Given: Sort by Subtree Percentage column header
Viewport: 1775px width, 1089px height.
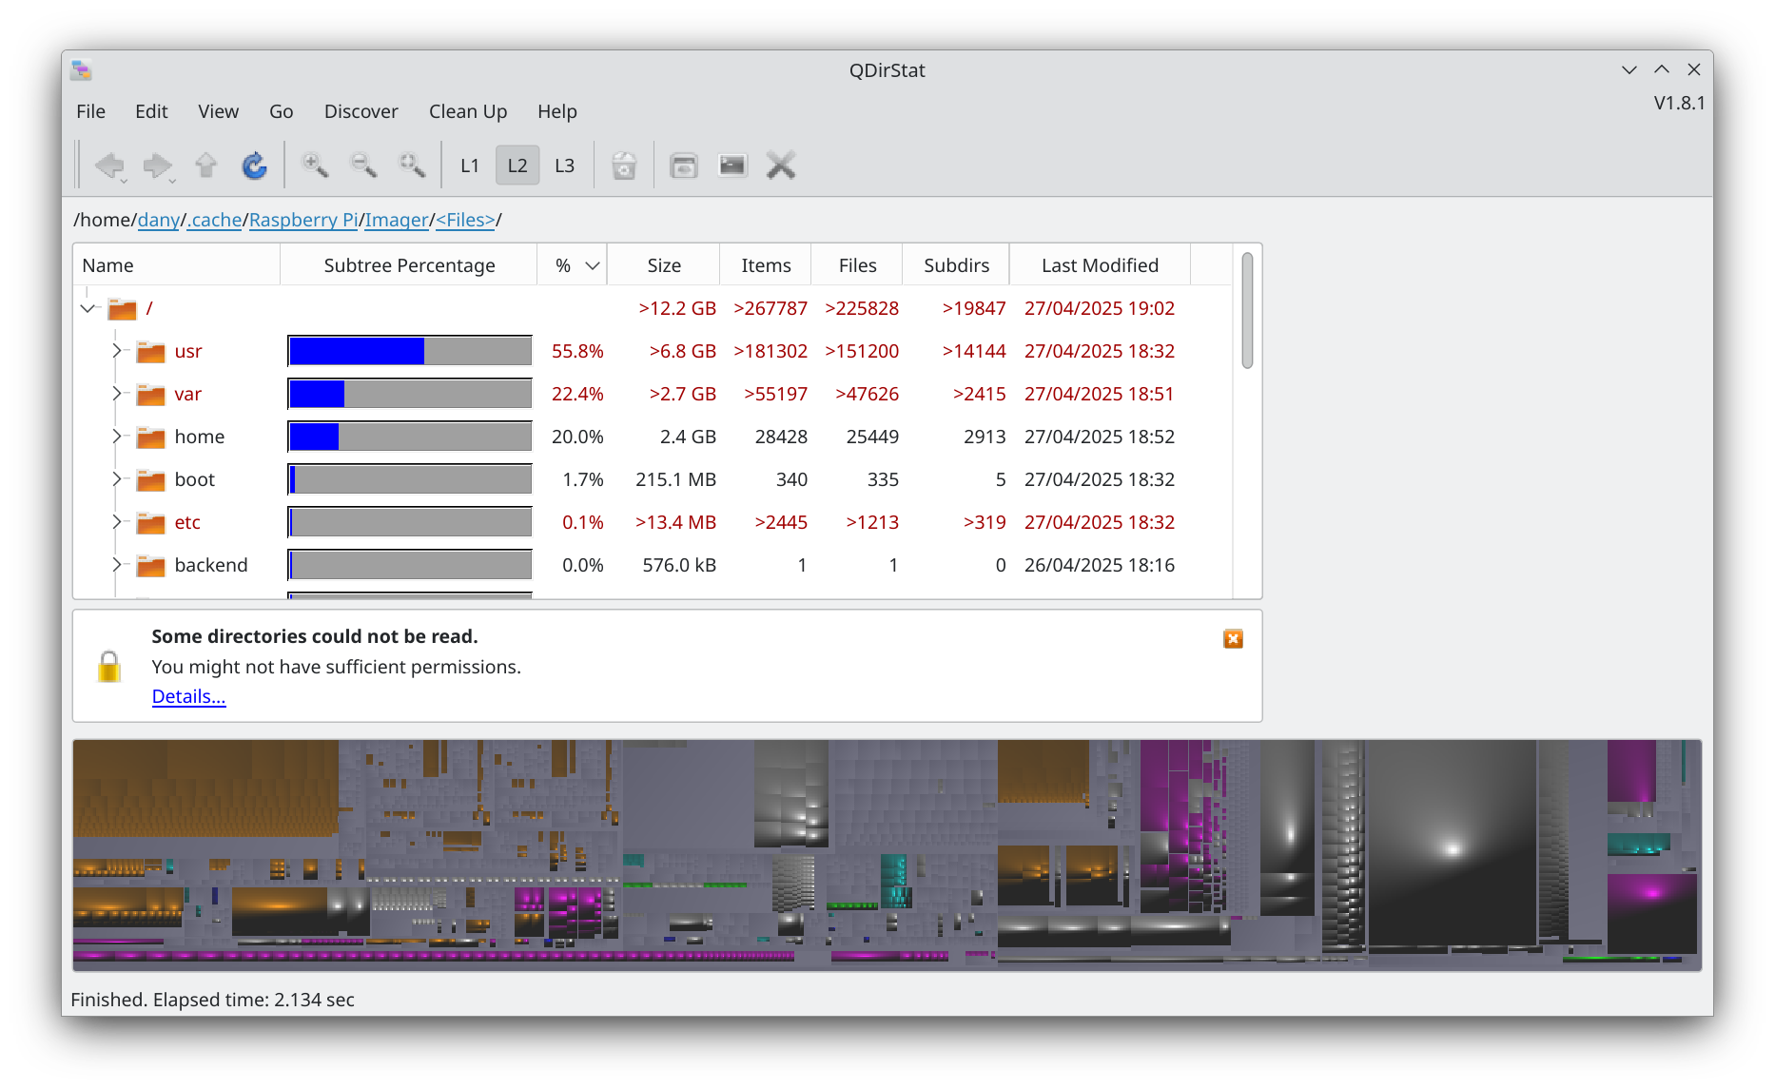Looking at the screenshot, I should coord(409,265).
